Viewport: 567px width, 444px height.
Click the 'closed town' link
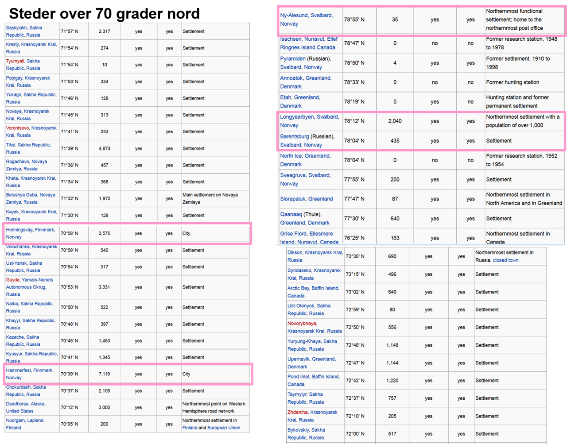tap(505, 260)
